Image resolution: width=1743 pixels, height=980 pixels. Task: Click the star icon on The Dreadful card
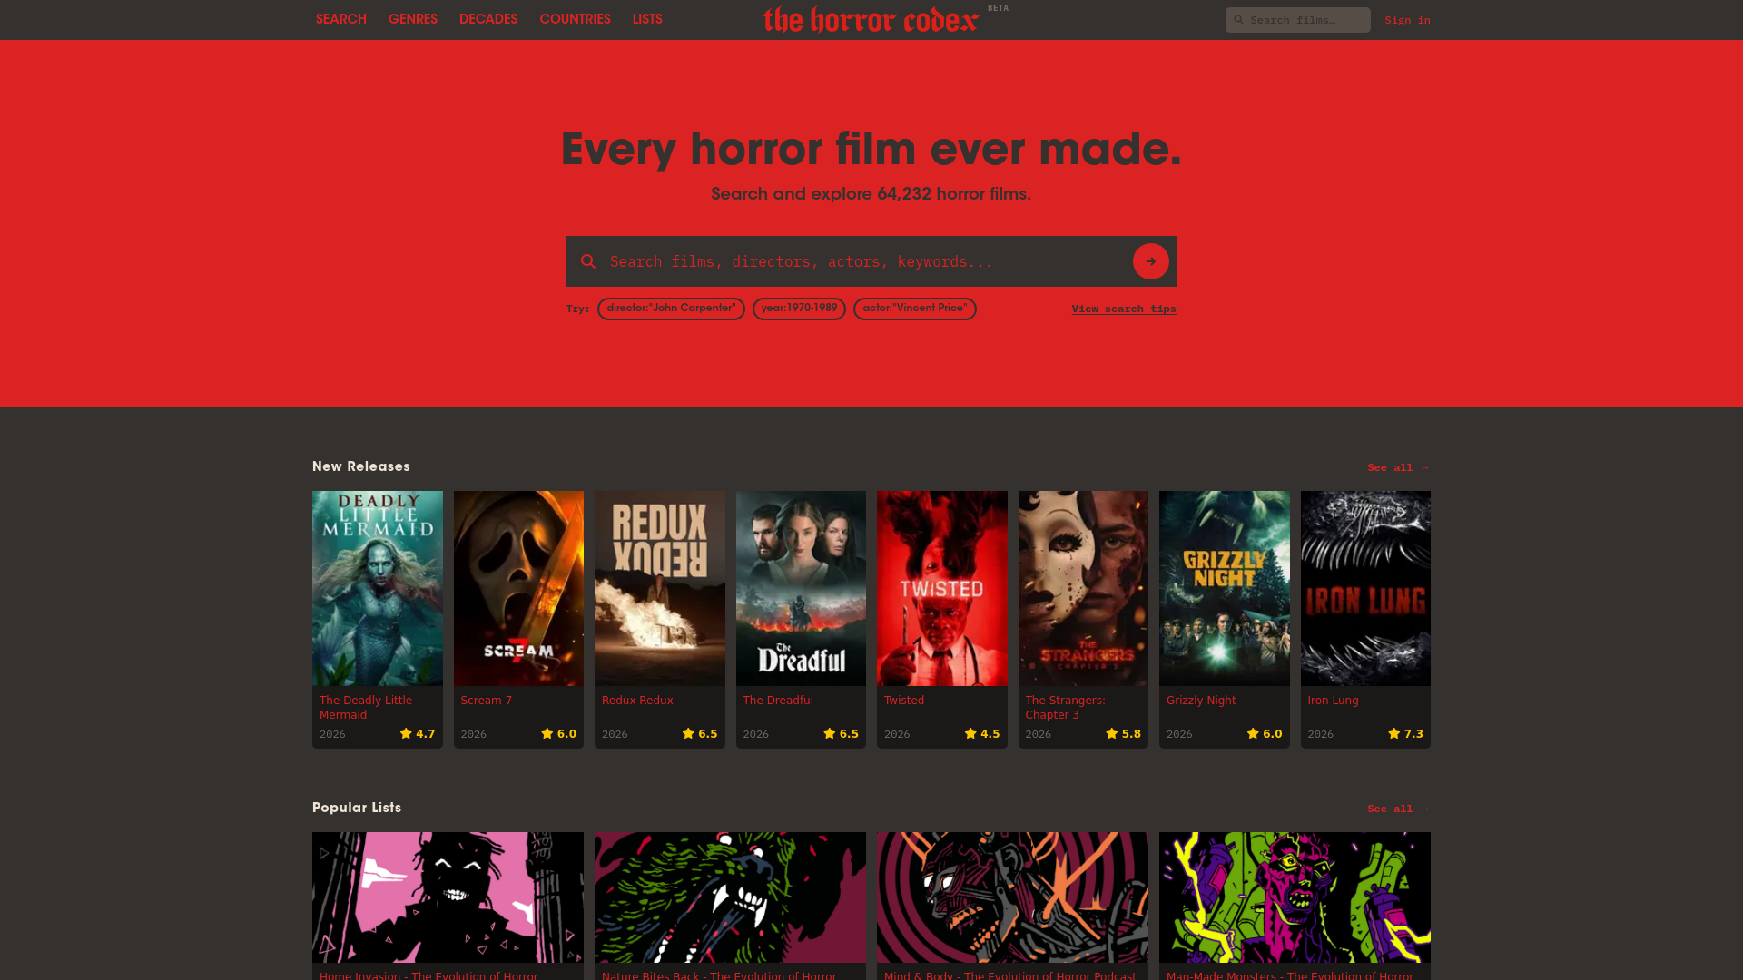829,733
